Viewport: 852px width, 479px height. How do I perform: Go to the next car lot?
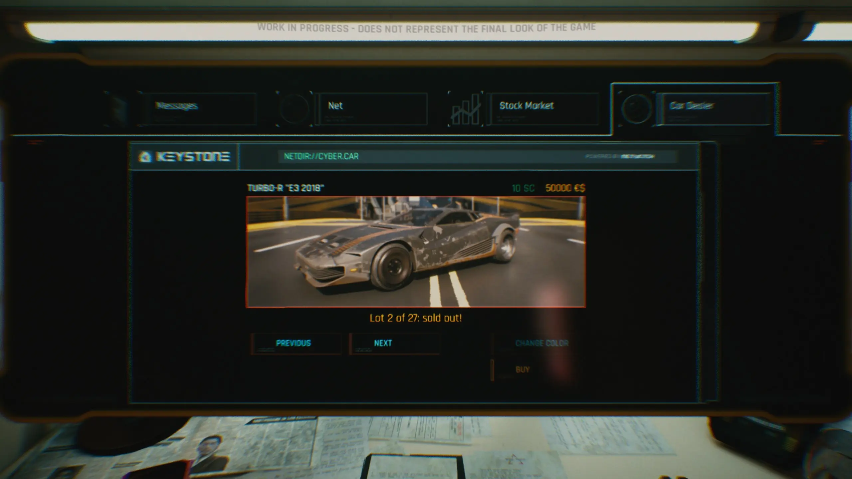pos(395,344)
